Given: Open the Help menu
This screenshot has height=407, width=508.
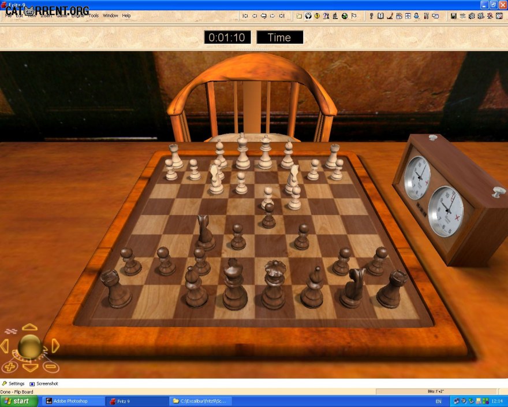Looking at the screenshot, I should click(126, 15).
